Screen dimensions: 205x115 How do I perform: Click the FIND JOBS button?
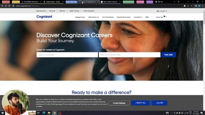point(168,55)
